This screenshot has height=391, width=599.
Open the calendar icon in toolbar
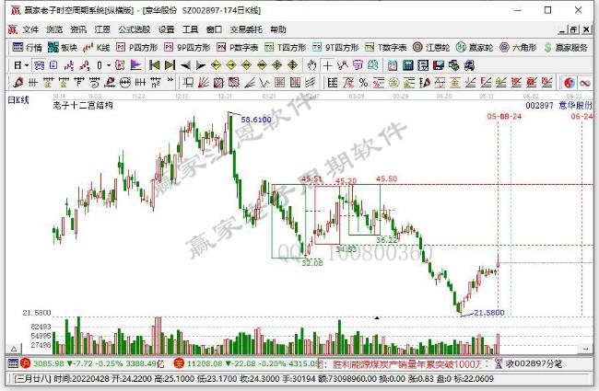(393, 65)
